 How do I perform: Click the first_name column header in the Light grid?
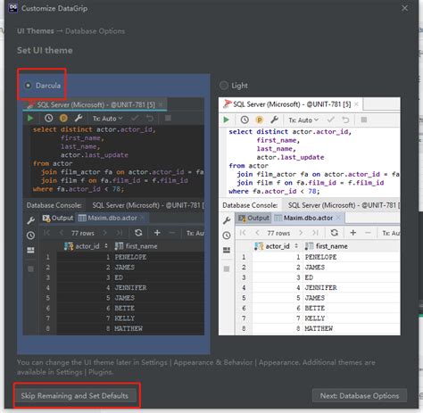(x=352, y=246)
